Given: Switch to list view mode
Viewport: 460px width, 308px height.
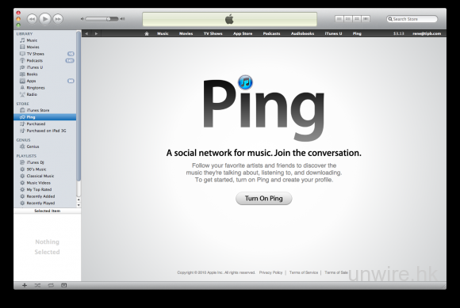Looking at the screenshot, I should click(339, 19).
